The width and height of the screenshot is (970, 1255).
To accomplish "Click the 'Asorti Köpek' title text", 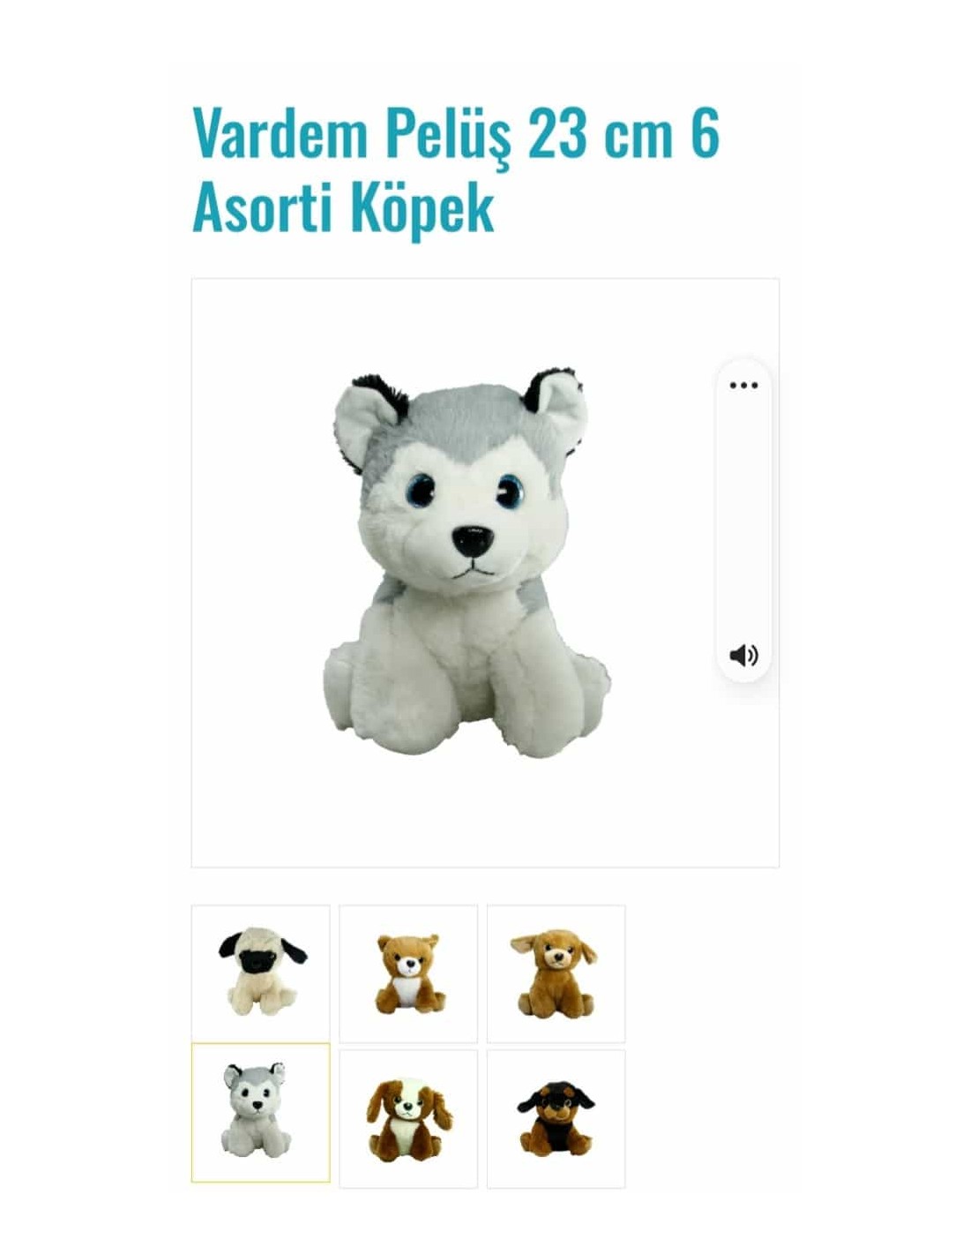I will click(343, 208).
